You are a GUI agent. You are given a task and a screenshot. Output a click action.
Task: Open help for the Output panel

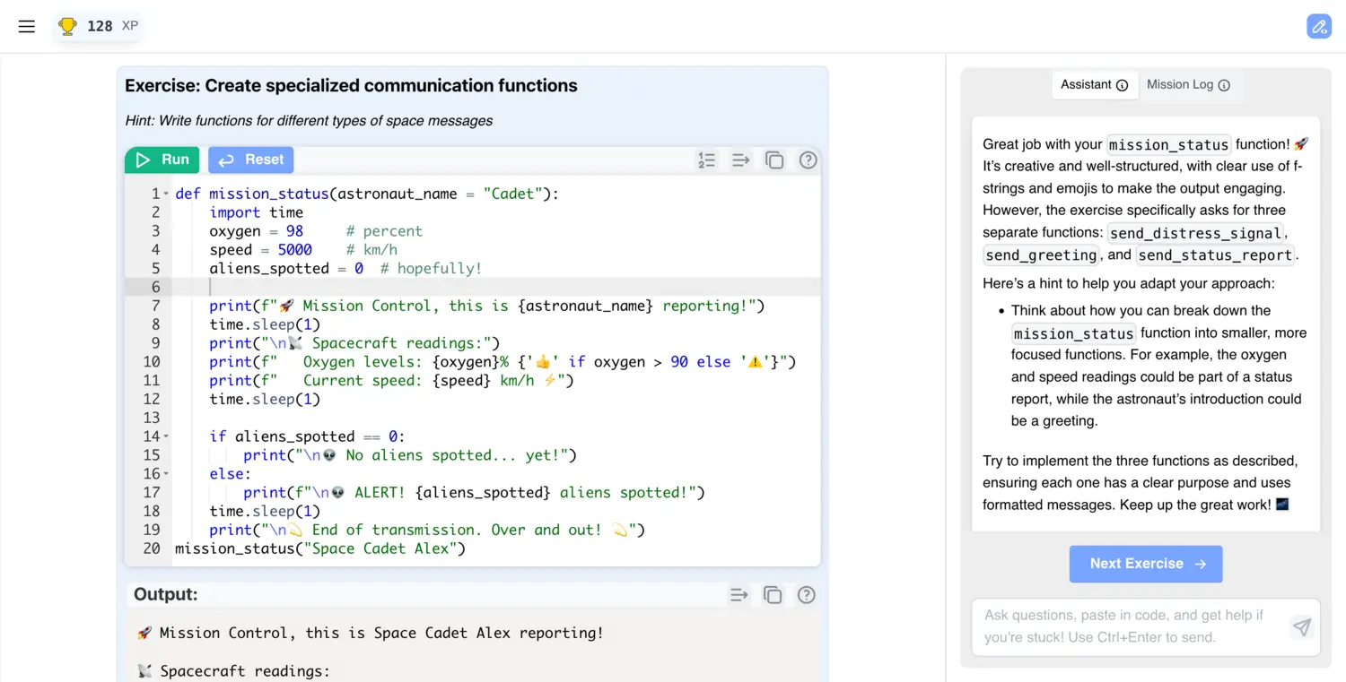pos(806,594)
